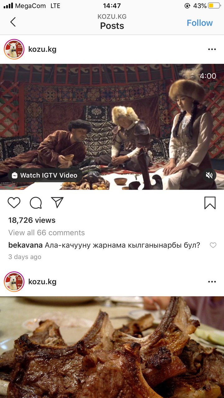Open the second post's kozu.kg avatar
This screenshot has height=398, width=224.
click(14, 282)
